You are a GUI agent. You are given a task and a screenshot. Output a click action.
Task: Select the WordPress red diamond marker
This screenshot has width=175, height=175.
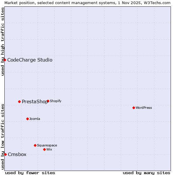(x=134, y=108)
